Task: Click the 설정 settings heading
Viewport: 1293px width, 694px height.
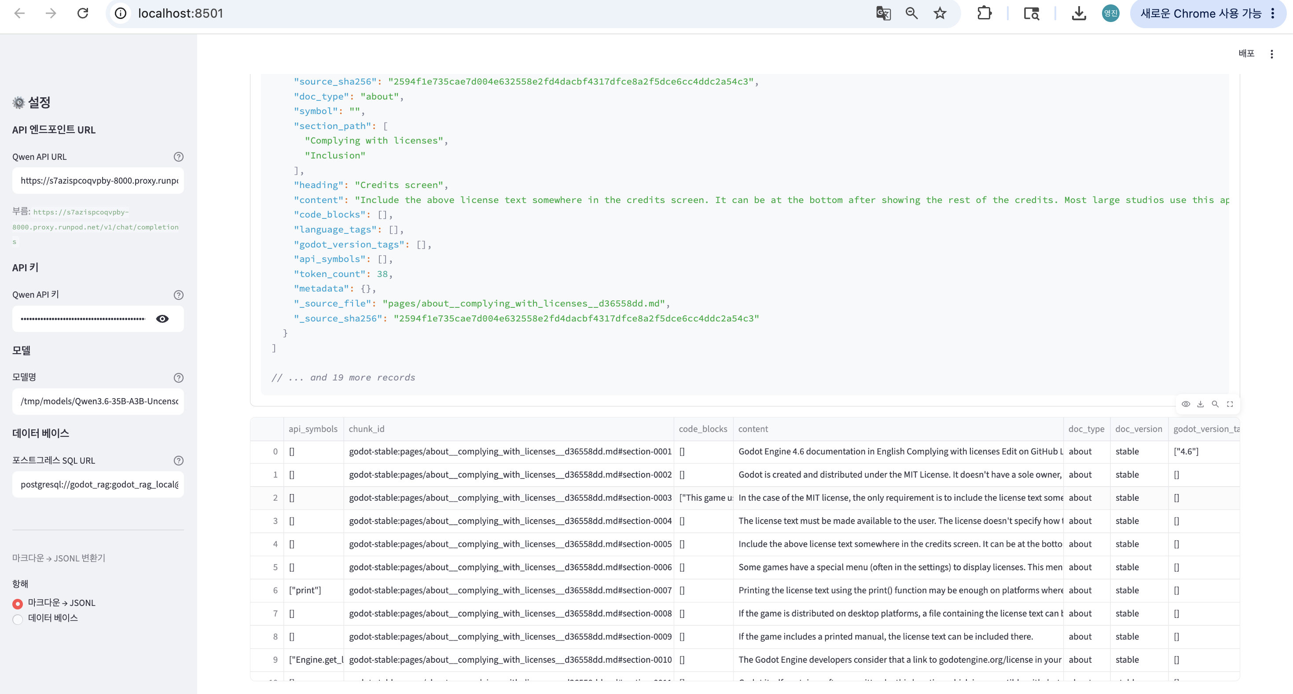Action: coord(32,103)
